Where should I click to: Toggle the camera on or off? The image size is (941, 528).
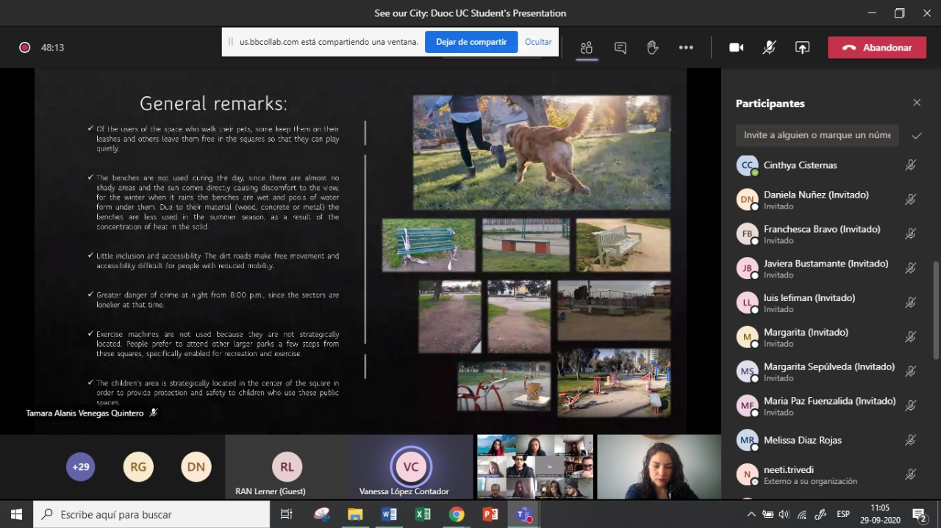click(x=736, y=48)
